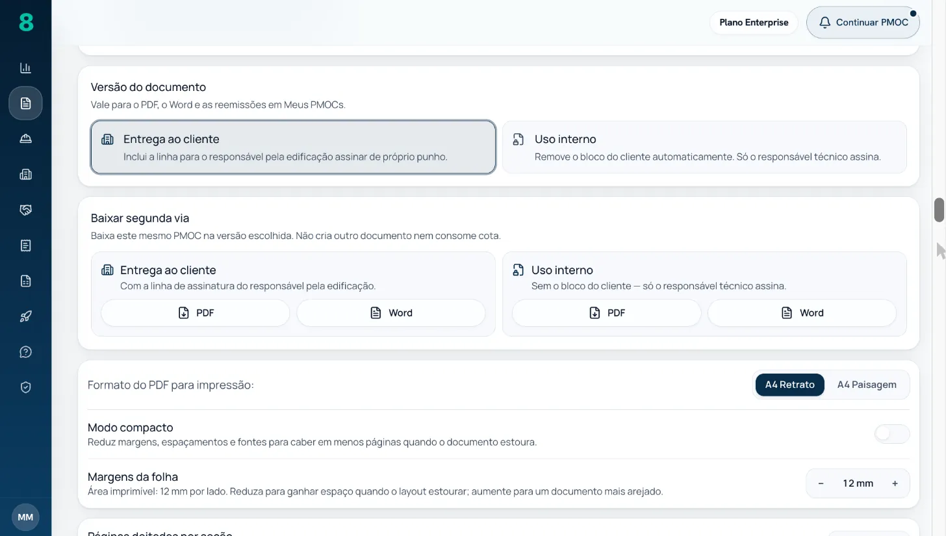946x536 pixels.
Task: Open the help question mark icon
Action: pos(25,351)
